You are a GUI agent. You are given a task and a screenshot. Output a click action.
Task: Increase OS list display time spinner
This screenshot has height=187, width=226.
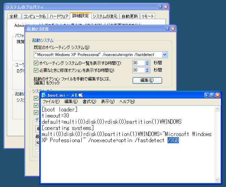point(147,62)
